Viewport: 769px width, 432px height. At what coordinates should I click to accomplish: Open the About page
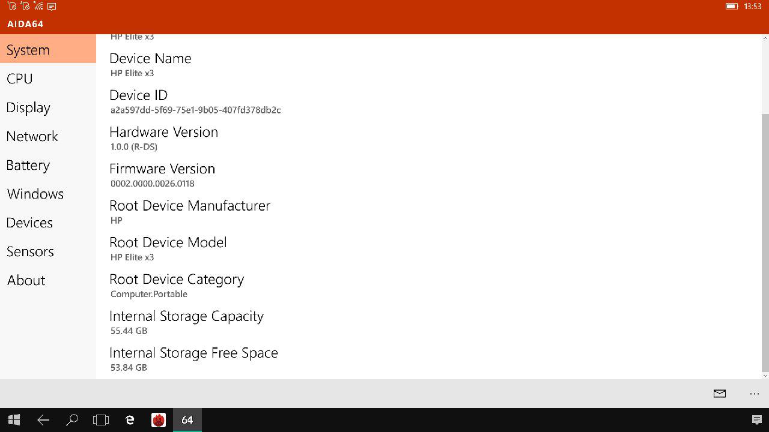pos(48,280)
